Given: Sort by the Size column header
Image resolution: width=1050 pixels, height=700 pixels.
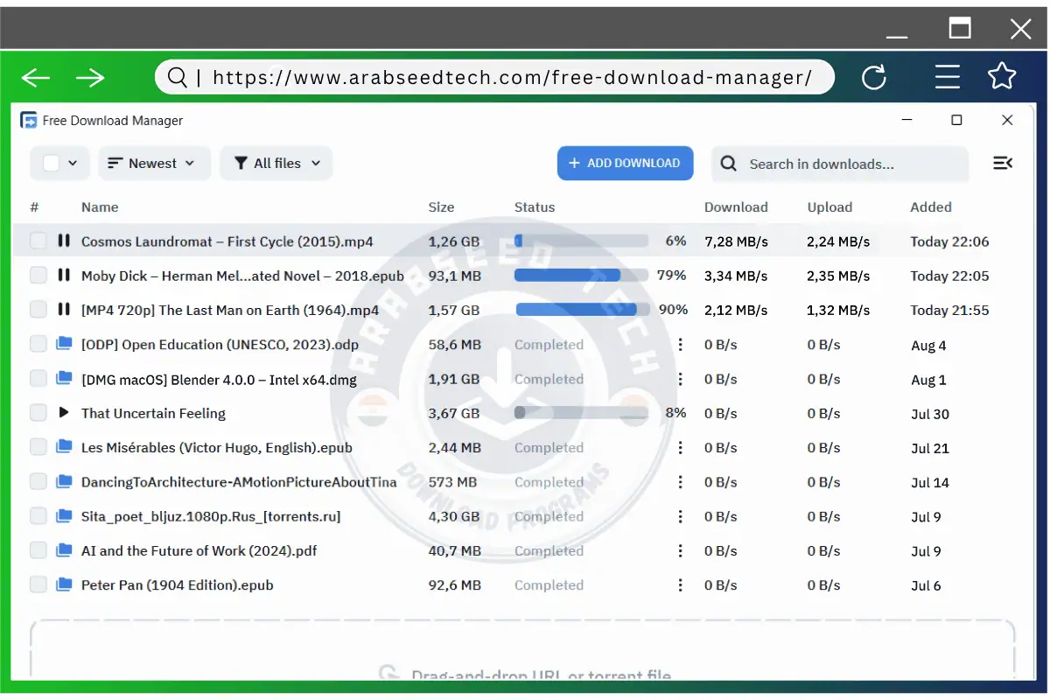Looking at the screenshot, I should [441, 207].
